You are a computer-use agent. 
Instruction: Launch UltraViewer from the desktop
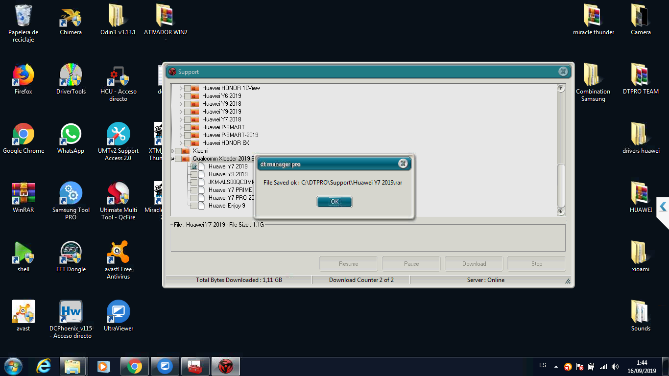tap(118, 316)
